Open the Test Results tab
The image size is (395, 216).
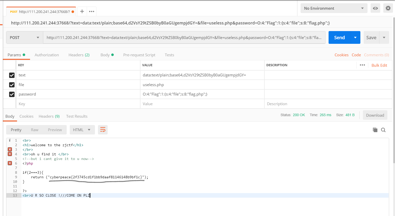click(x=77, y=116)
